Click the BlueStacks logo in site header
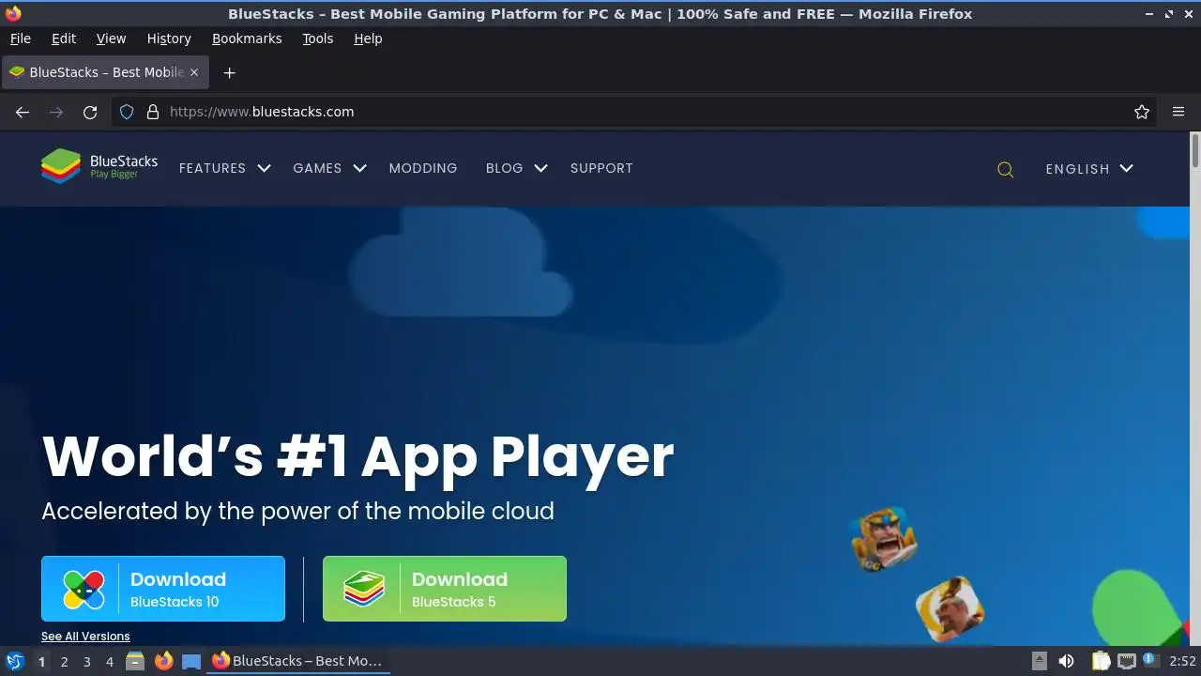Screen dimensions: 1201x676 point(99,166)
